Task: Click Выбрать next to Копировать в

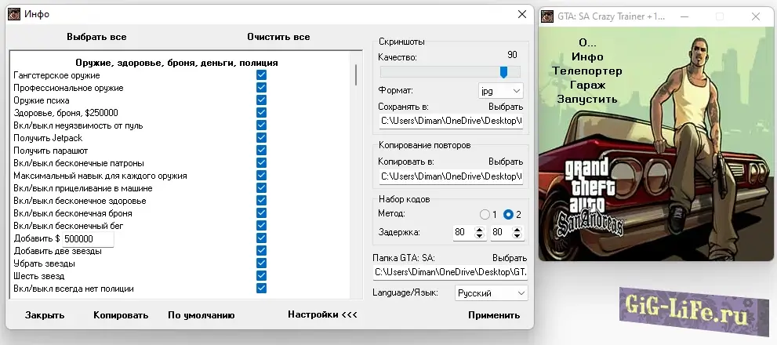Action: click(x=506, y=162)
